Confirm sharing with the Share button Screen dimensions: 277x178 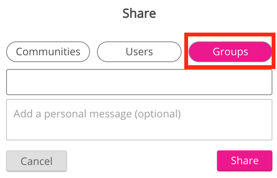point(244,160)
